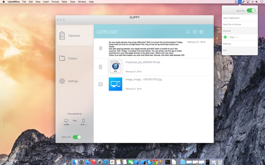
Task: Open Google Chrome from the dock
Action: pyautogui.click(x=155, y=162)
